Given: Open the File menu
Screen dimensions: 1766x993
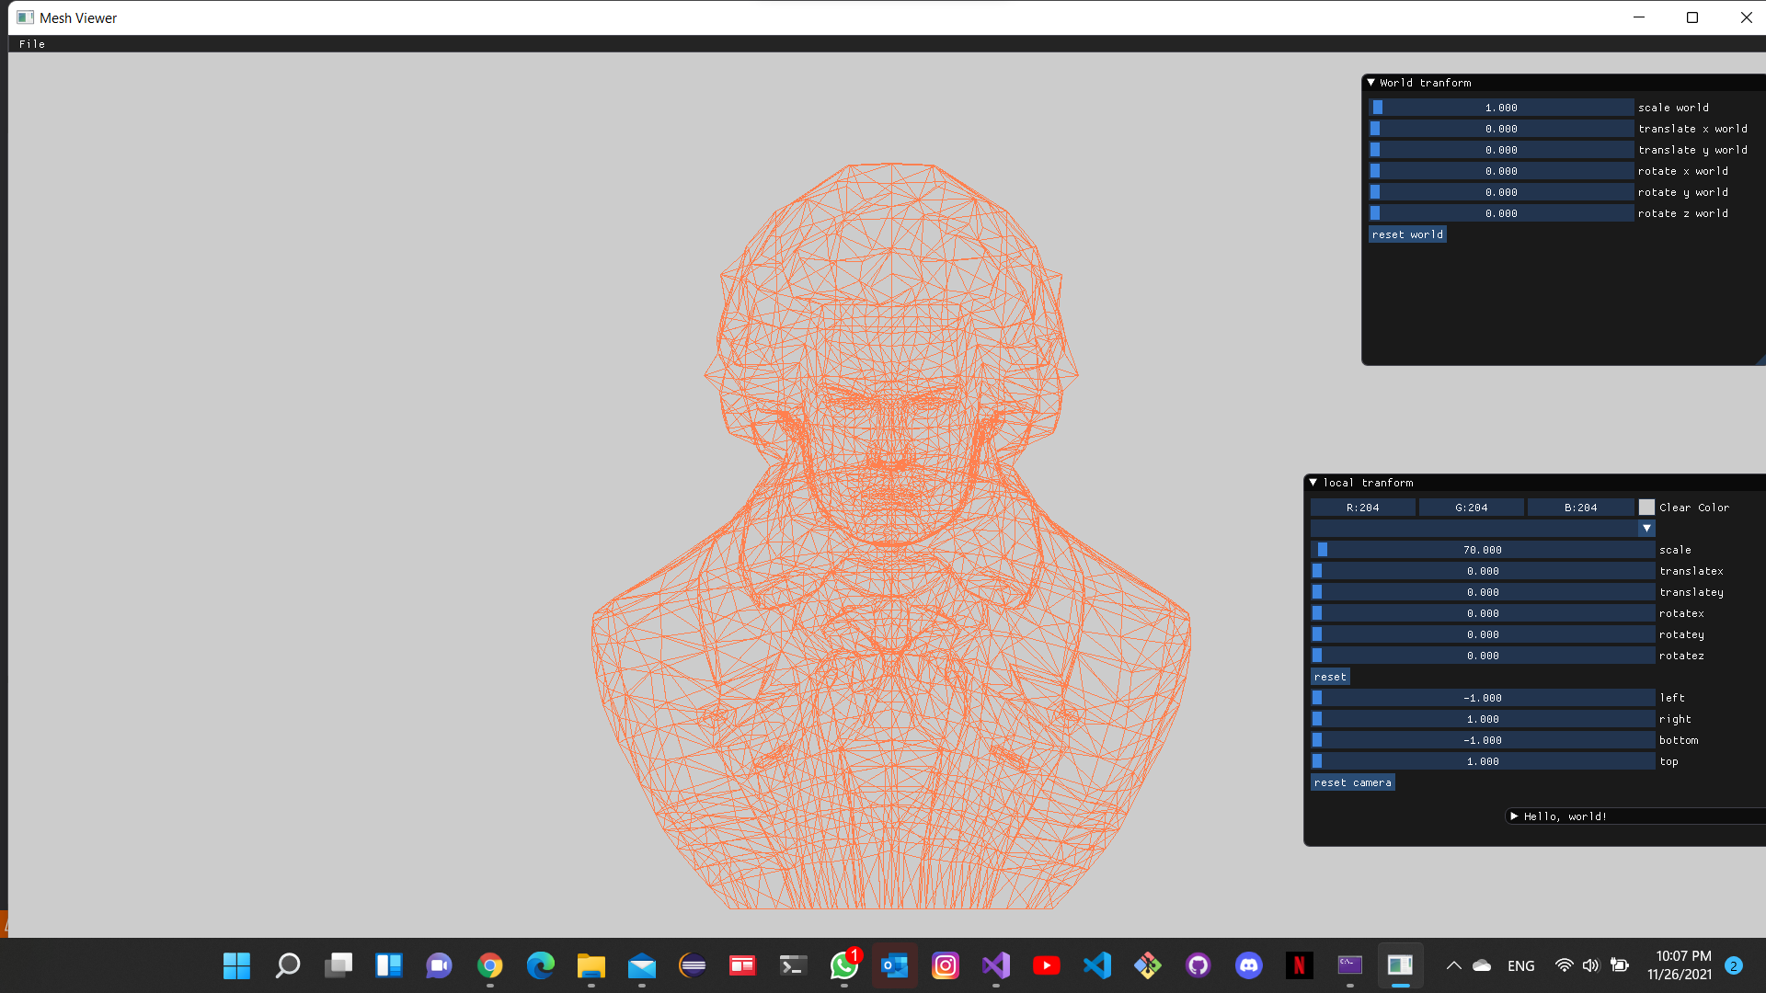Looking at the screenshot, I should (31, 43).
